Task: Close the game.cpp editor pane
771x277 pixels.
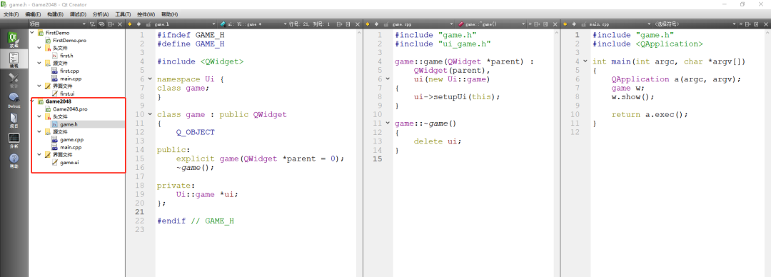Action: [x=555, y=24]
